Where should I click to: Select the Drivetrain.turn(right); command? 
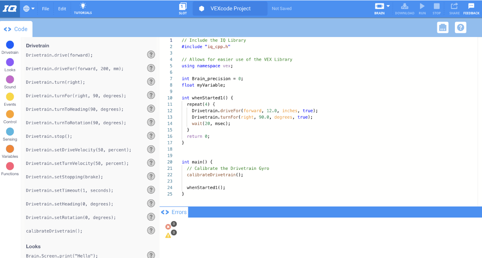[55, 82]
